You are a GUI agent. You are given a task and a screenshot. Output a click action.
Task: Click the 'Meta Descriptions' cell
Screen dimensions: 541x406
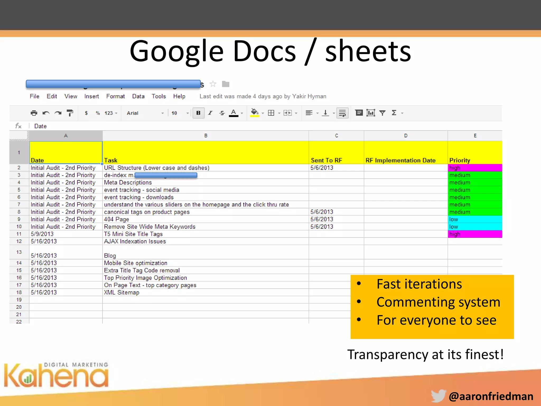[x=206, y=183]
